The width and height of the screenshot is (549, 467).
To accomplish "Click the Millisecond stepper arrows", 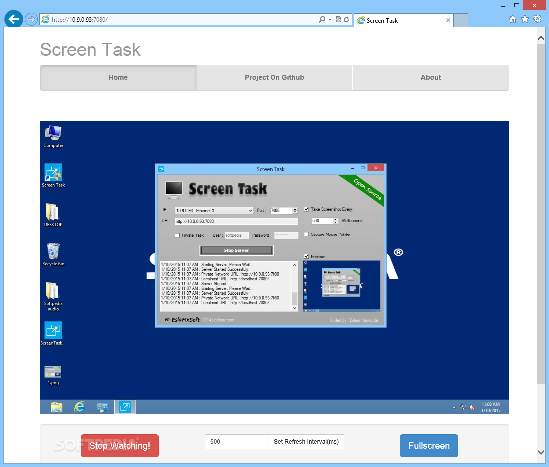I will pyautogui.click(x=336, y=221).
